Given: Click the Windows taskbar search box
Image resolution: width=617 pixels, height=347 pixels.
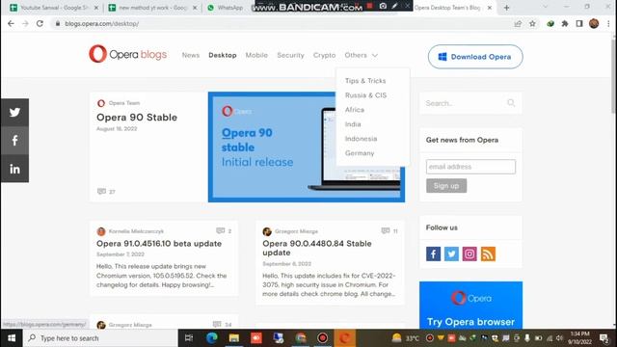Looking at the screenshot, I should click(x=100, y=338).
